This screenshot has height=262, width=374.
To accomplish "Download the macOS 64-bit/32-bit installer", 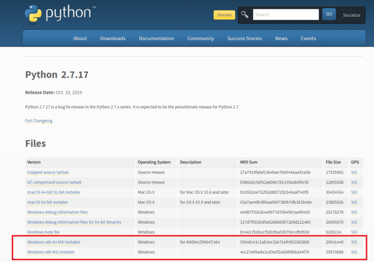I will click(54, 192).
